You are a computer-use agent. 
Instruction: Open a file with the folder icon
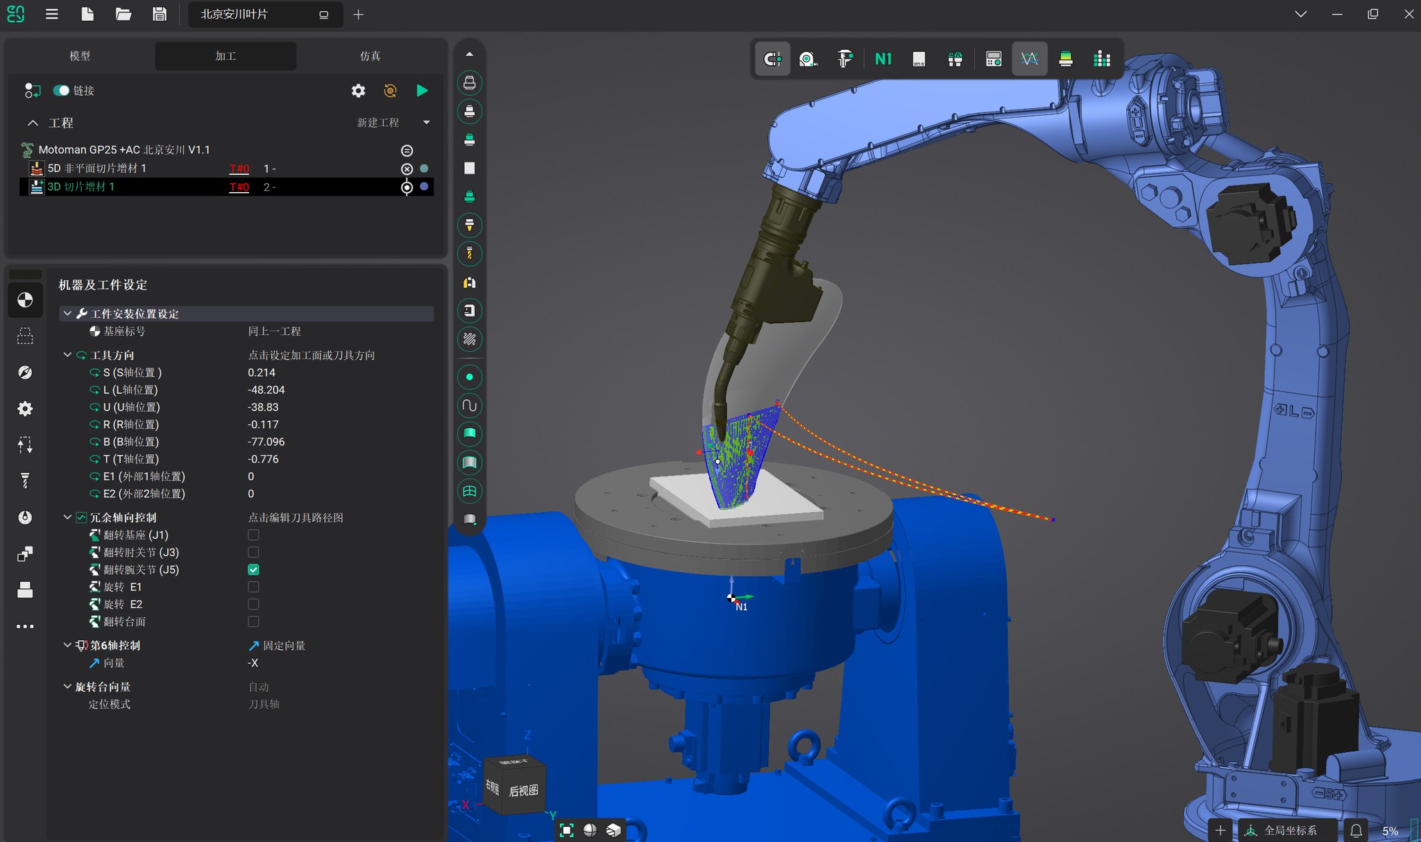124,14
